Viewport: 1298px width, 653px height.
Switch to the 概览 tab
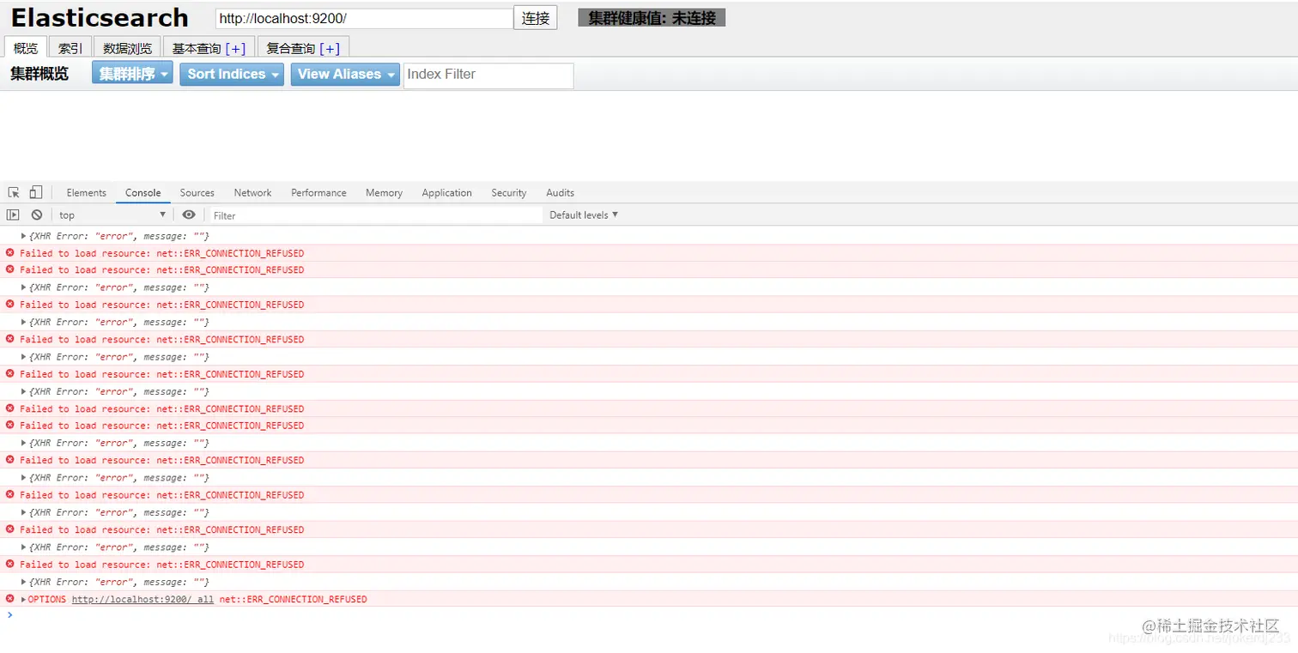[x=26, y=48]
